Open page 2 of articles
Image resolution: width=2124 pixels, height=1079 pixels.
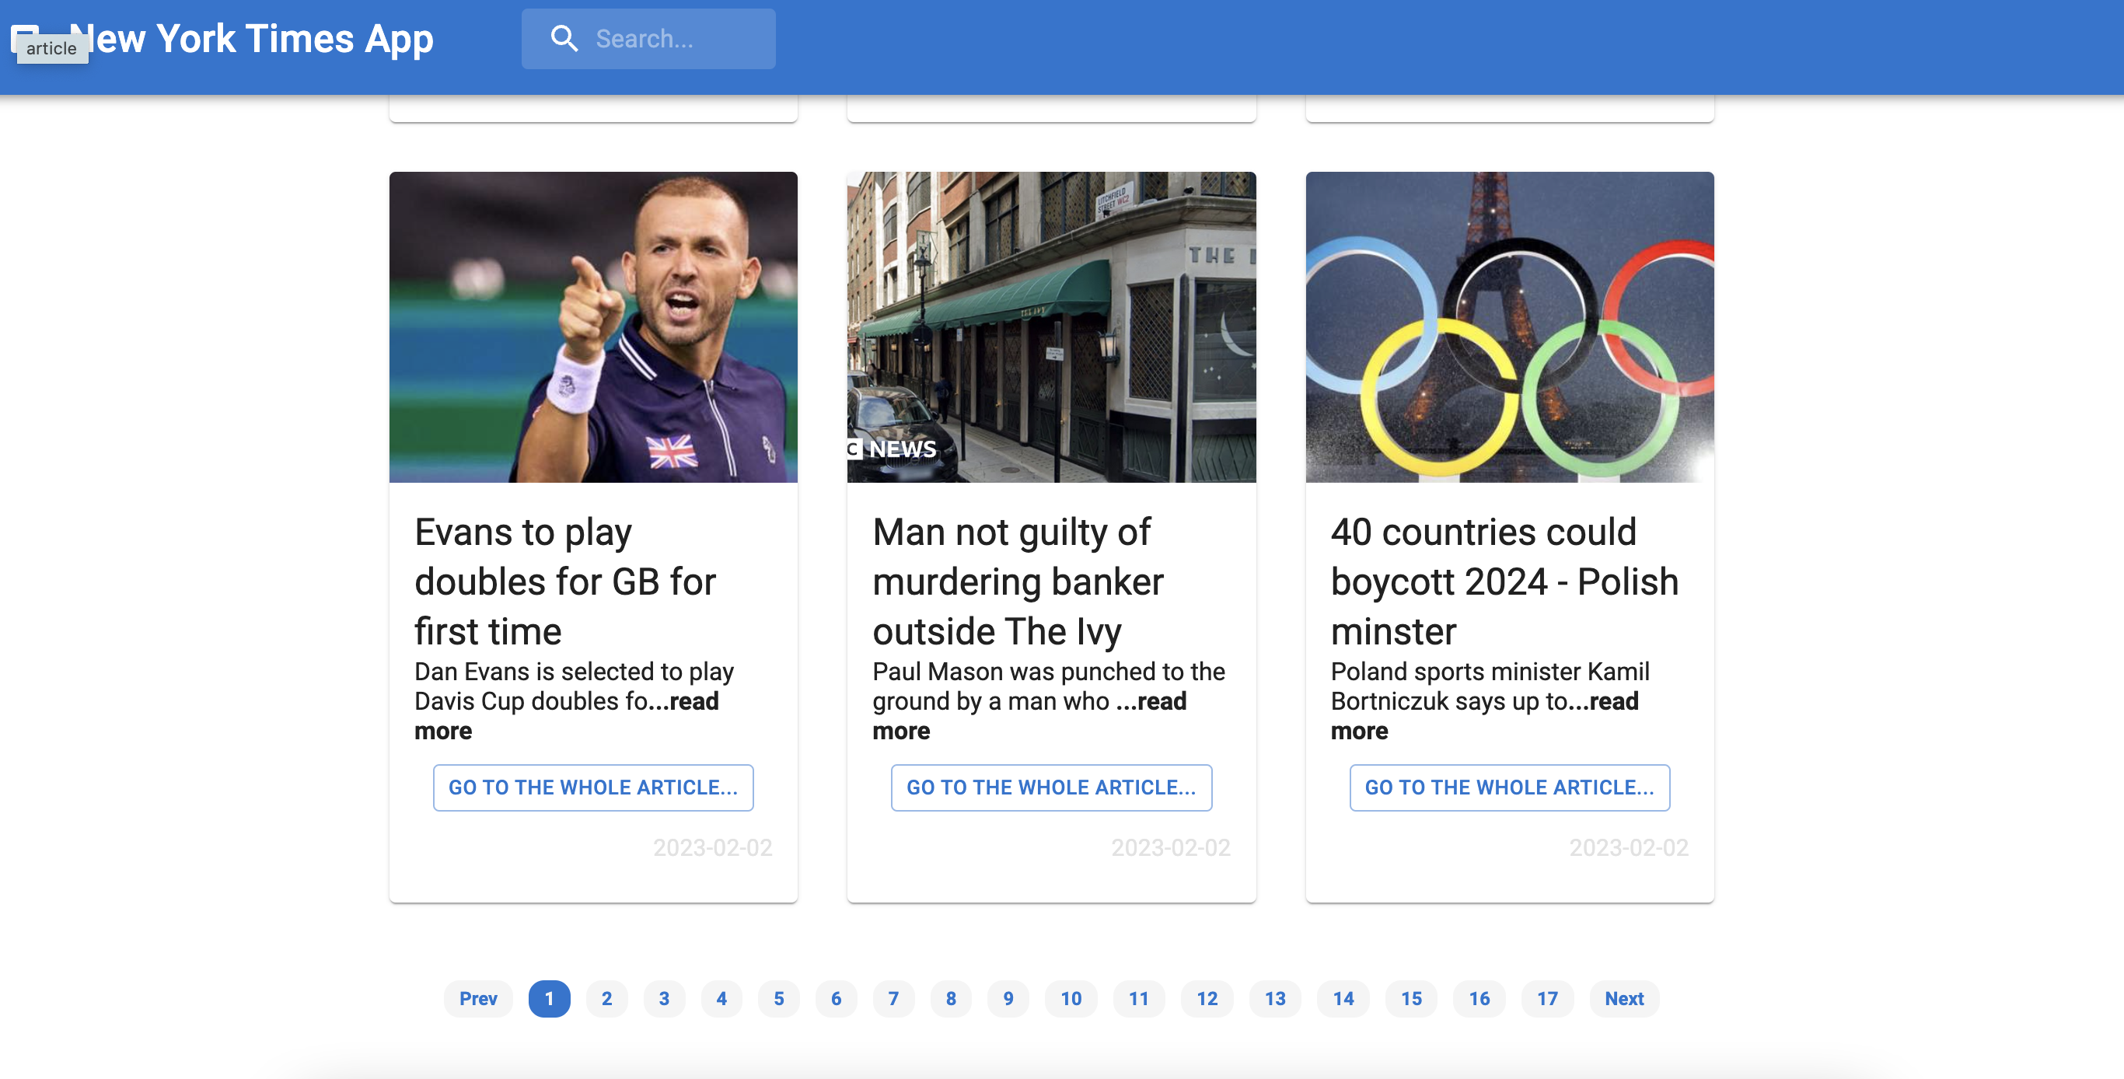click(x=607, y=998)
